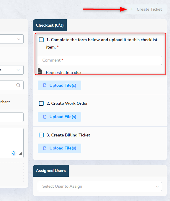Click the document icon in the first Upload File(s) button
Image resolution: width=170 pixels, height=201 pixels.
pyautogui.click(x=45, y=85)
